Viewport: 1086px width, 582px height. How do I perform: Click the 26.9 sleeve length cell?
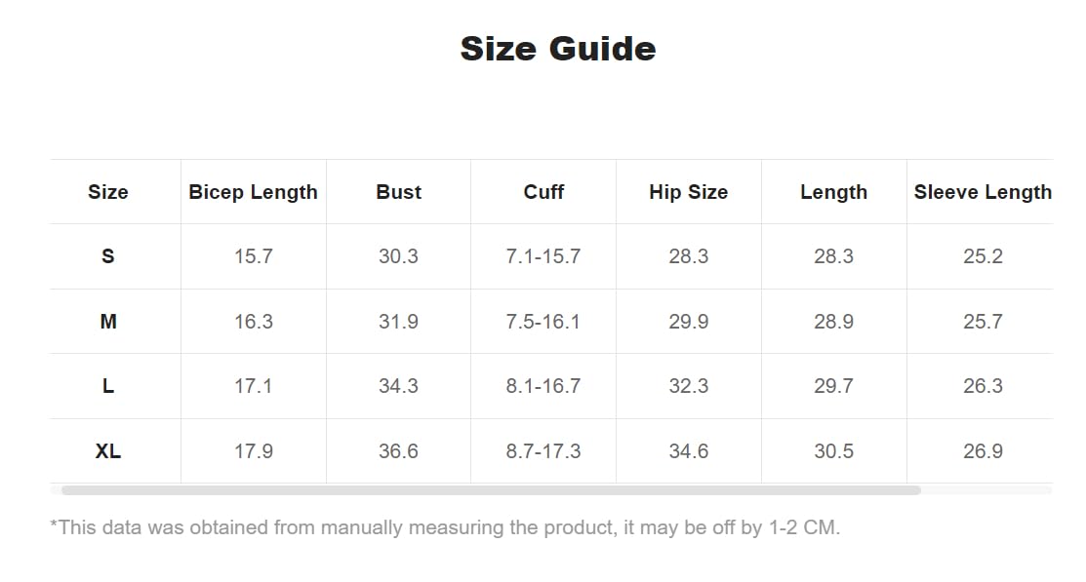(983, 451)
